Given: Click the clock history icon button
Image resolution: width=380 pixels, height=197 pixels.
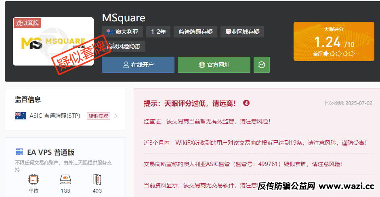Looking at the screenshot, I should 261,65.
